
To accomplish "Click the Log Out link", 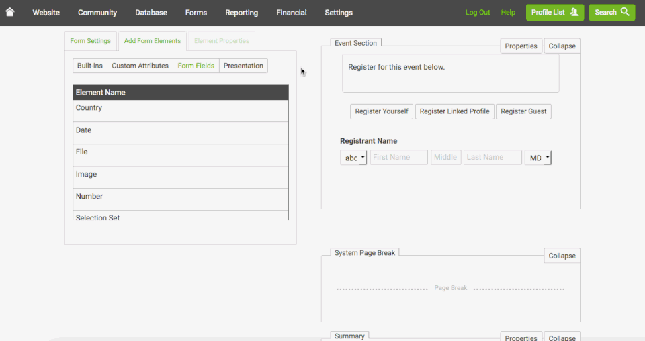I will [x=478, y=12].
